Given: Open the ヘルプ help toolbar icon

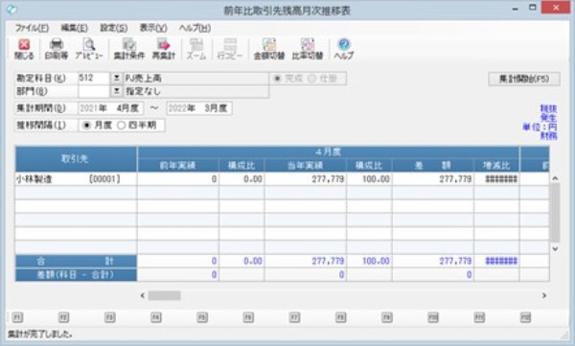Looking at the screenshot, I should click(344, 49).
